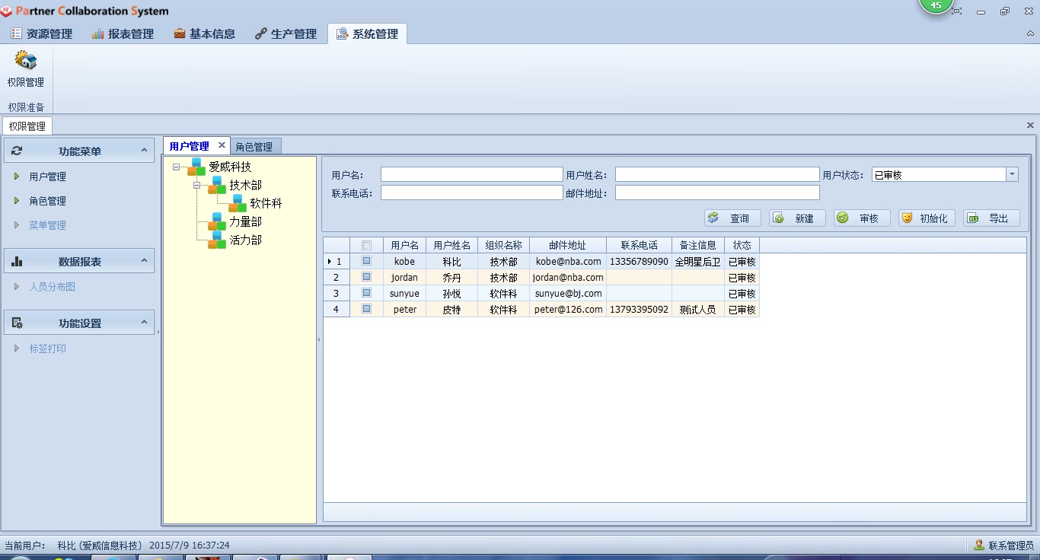
Task: Select the 系统管理 ribbon tab
Action: click(x=368, y=33)
